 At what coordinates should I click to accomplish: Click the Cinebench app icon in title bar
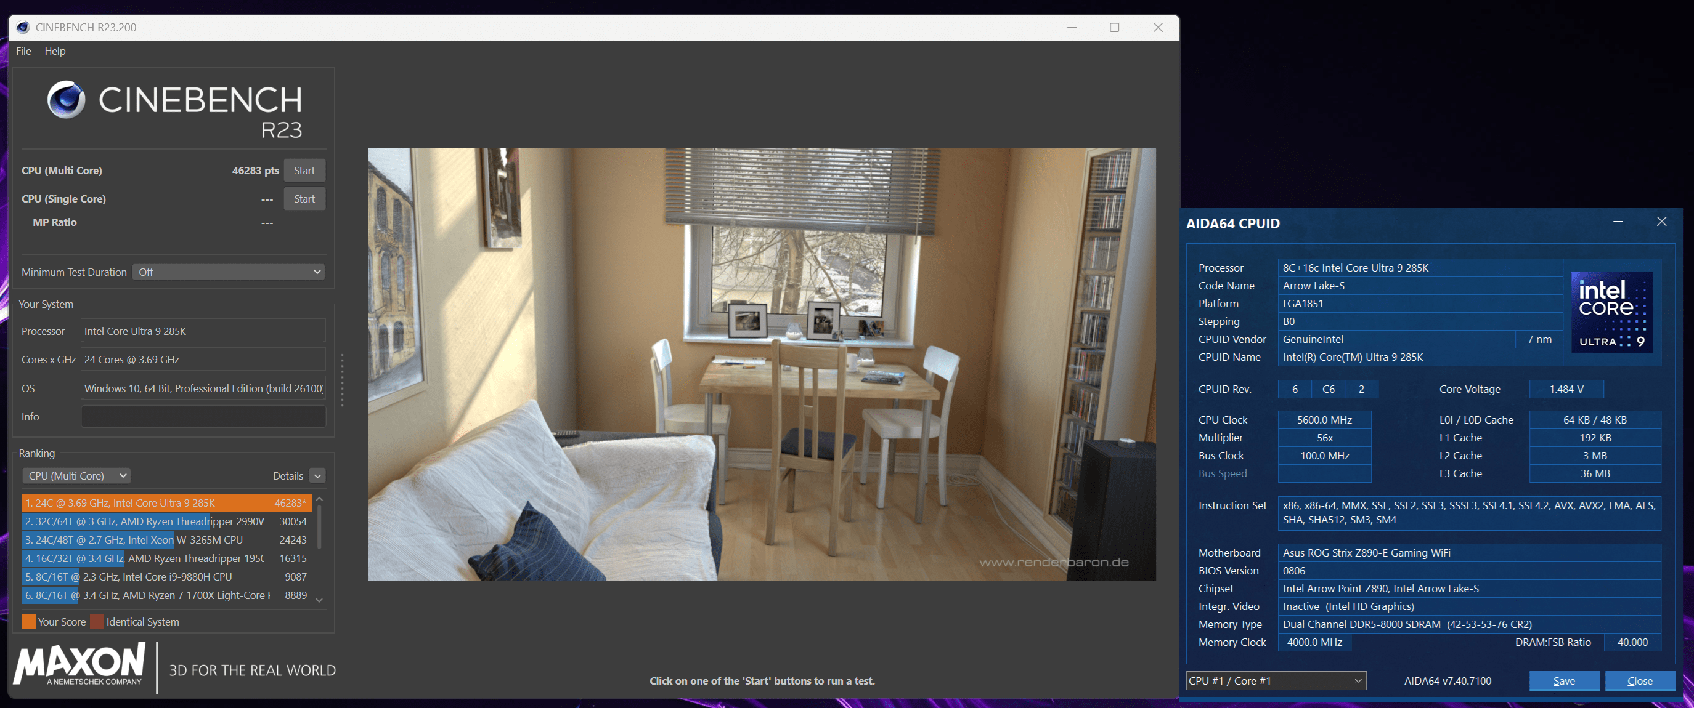22,27
